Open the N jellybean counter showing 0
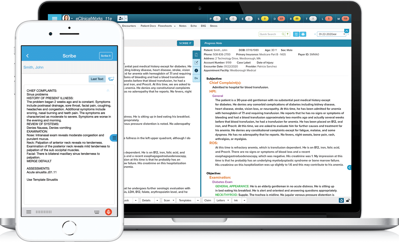The image size is (399, 242). click(233, 19)
